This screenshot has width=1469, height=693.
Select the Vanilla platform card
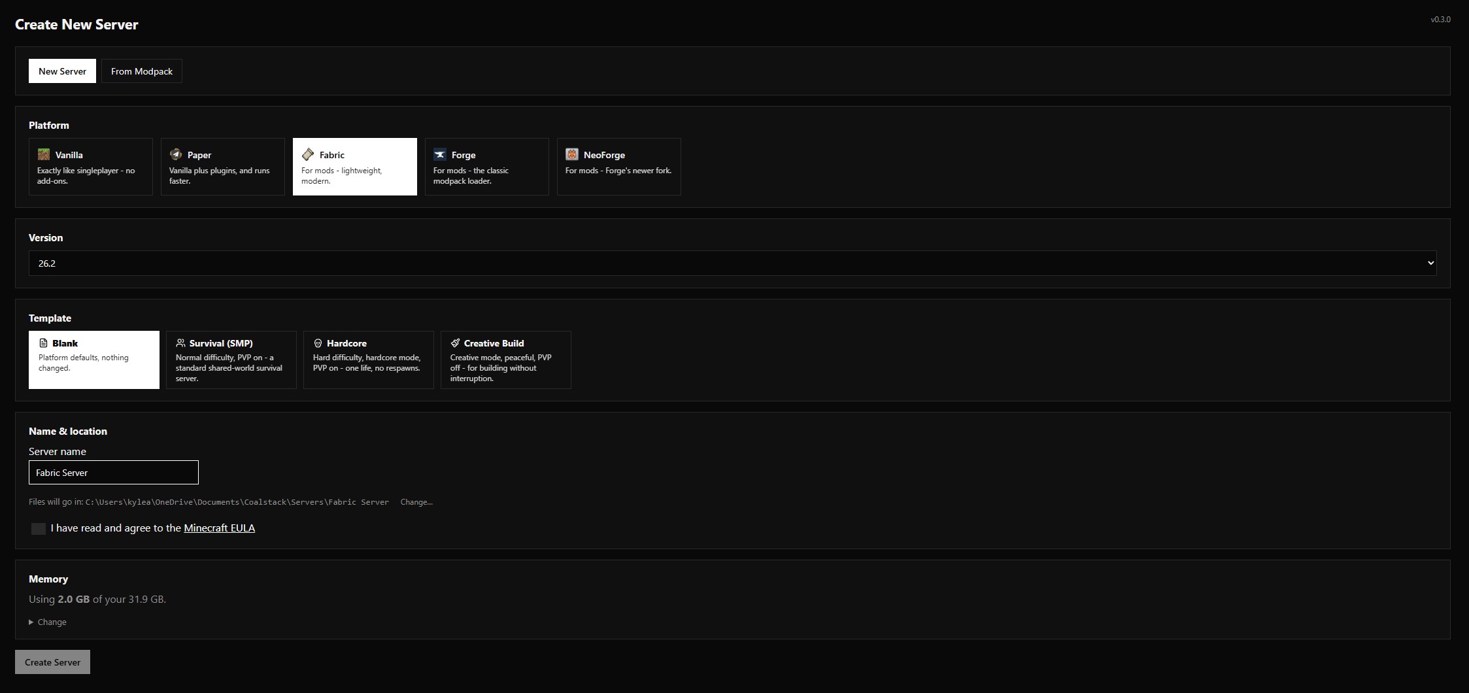pos(91,167)
